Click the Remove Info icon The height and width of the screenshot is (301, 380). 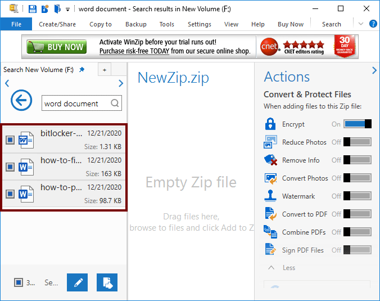coord(270,160)
